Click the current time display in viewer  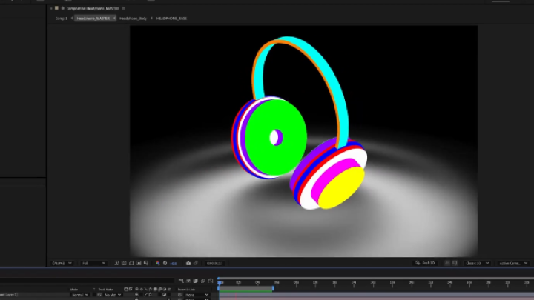tap(214, 263)
